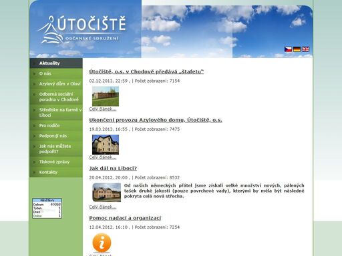Choose the British flag for English
342x256 pixels.
305,49
